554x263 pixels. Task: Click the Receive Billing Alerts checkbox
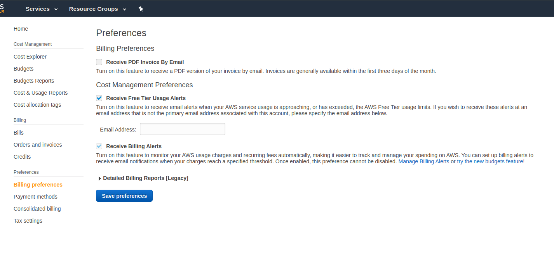[x=99, y=146]
